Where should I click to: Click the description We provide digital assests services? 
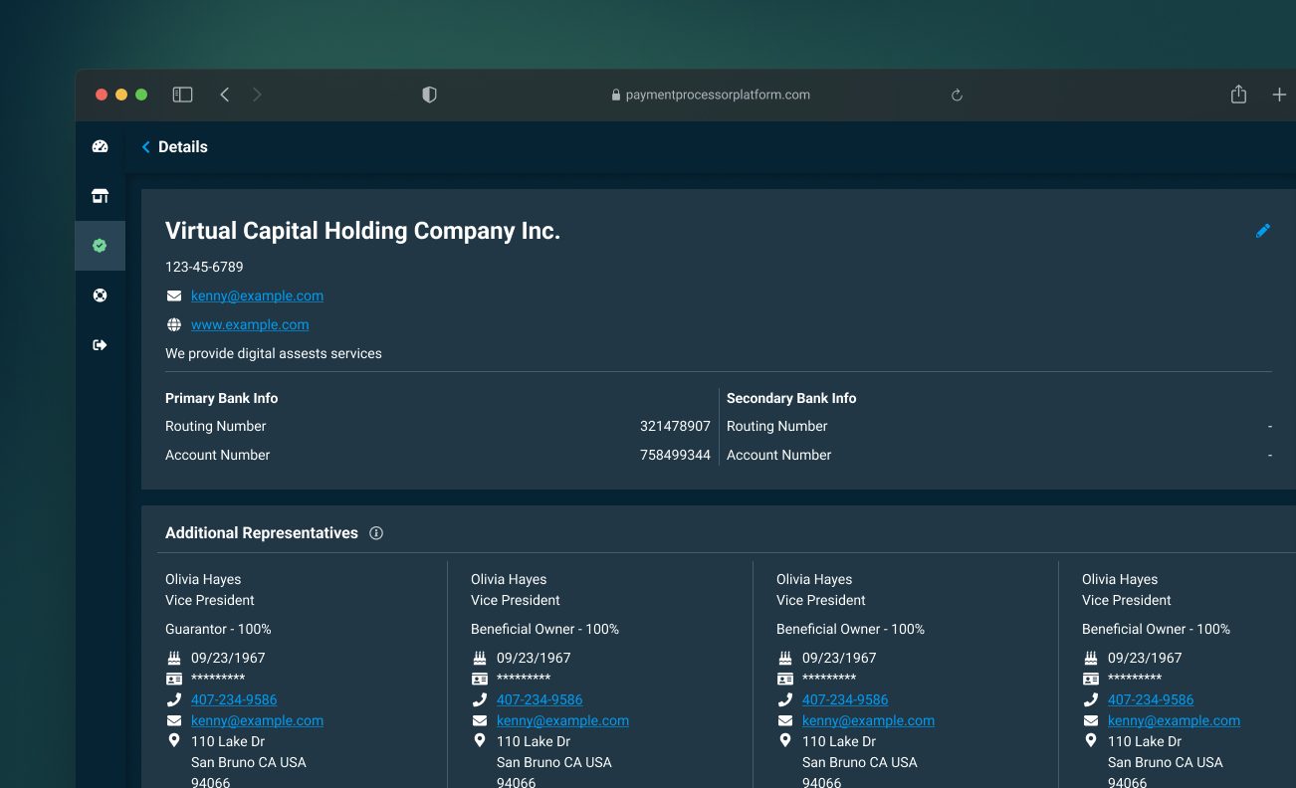[274, 353]
